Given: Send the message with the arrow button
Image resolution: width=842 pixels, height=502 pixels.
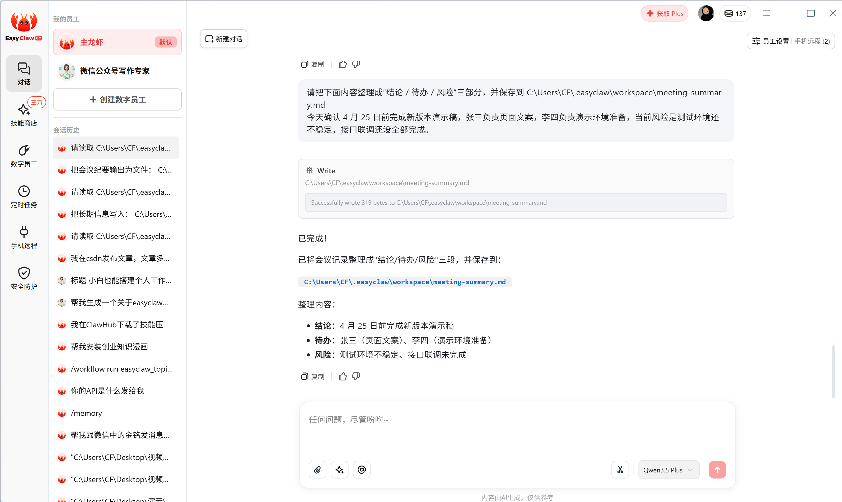Looking at the screenshot, I should (x=717, y=469).
